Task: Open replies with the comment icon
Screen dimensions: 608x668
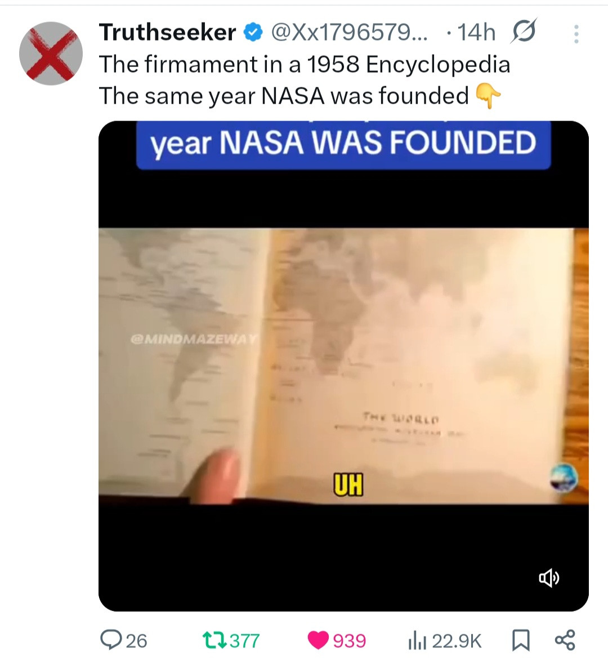Action: point(111,640)
